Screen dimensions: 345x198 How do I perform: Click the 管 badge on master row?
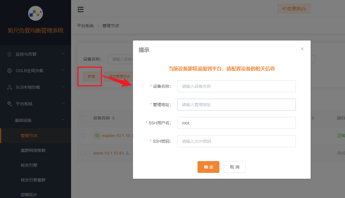point(97,136)
